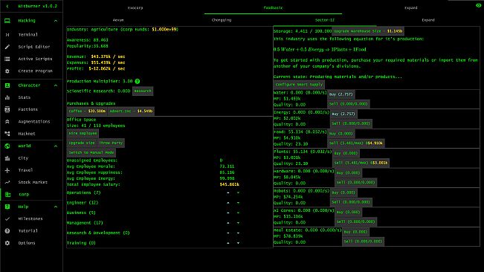Click Upgrade size for office

point(82,143)
